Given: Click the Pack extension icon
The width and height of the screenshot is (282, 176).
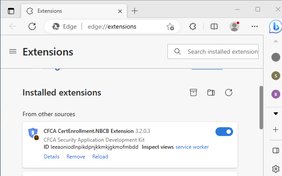Looking at the screenshot, I should (193, 92).
